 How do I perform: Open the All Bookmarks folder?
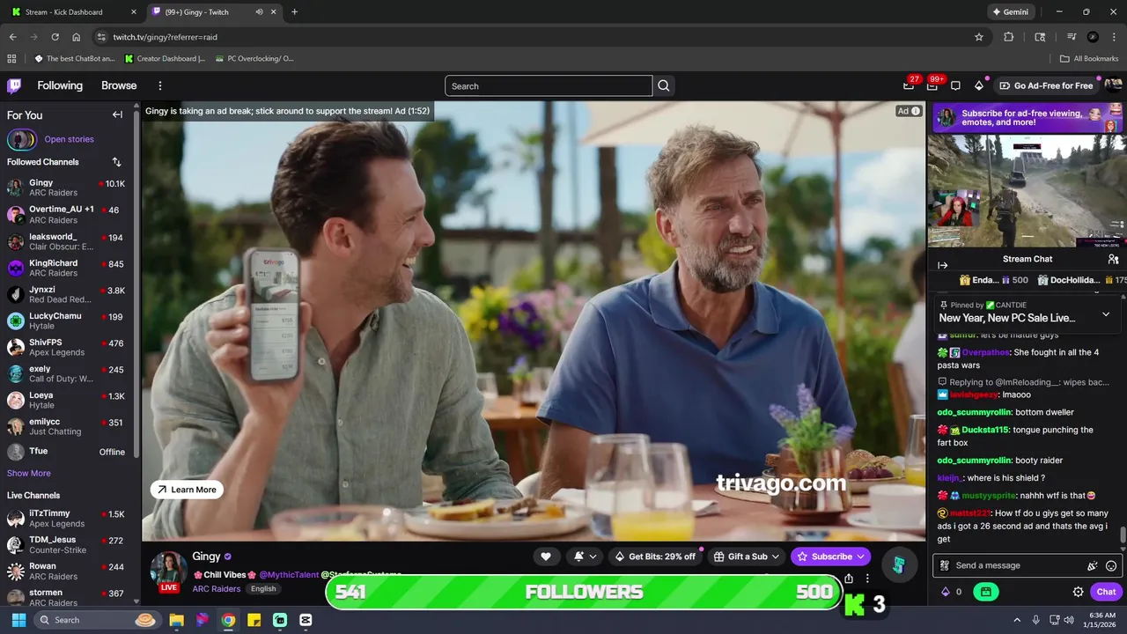[1089, 59]
